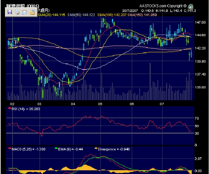Click the SMA(20) 144.115 legend label
Screen dimensions: 209x174
[x=52, y=15]
